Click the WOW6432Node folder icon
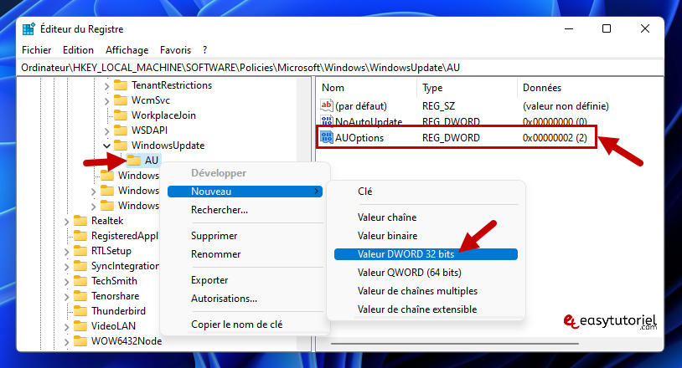Viewport: 682px width, 368px height. pyautogui.click(x=80, y=341)
